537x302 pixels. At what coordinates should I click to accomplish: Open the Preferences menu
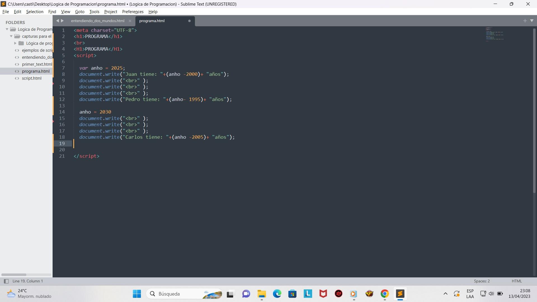133,12
